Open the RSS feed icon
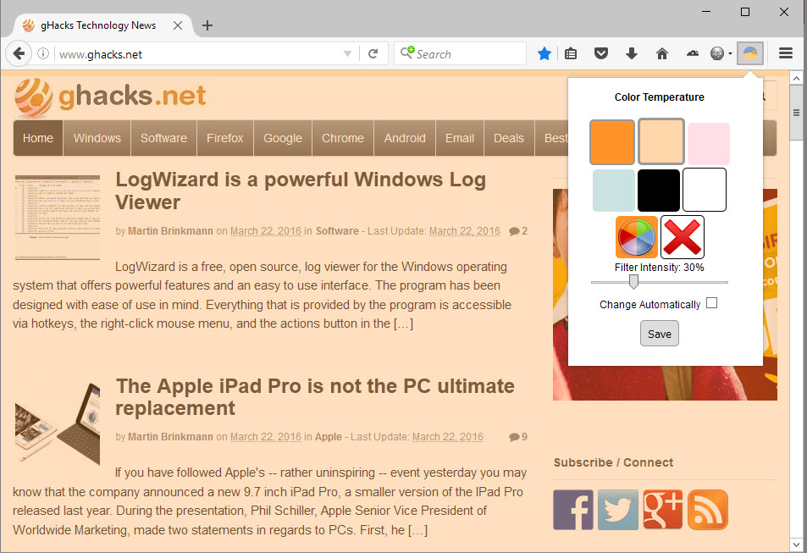 [x=708, y=510]
